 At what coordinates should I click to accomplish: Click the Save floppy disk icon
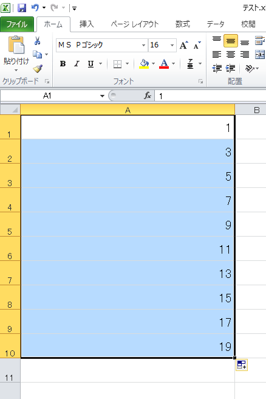pyautogui.click(x=22, y=8)
